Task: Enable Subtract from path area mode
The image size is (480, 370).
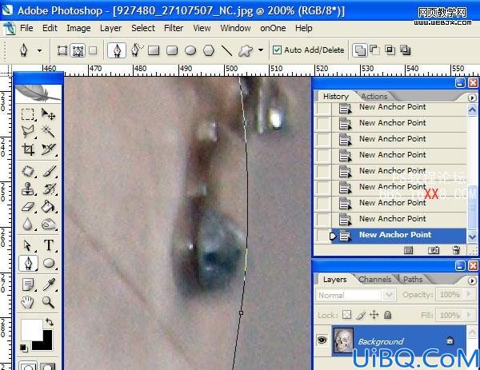Action: (x=374, y=50)
